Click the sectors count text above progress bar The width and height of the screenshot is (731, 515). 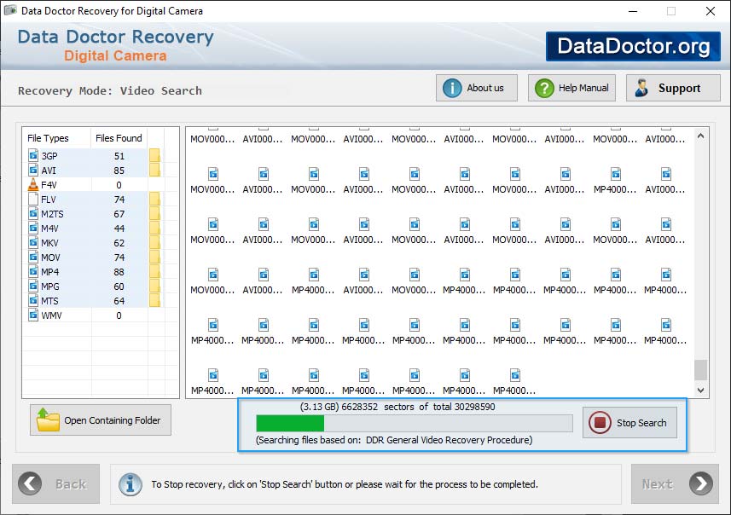click(397, 407)
